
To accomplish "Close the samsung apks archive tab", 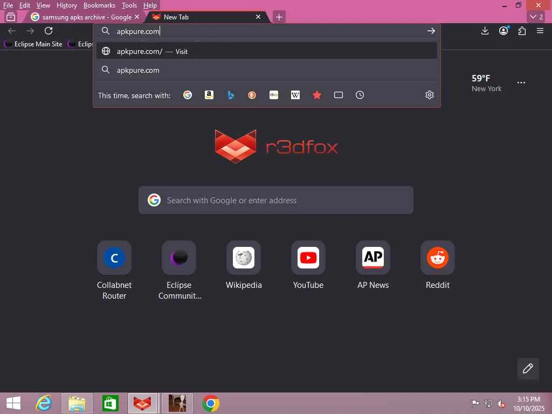I will pyautogui.click(x=137, y=17).
